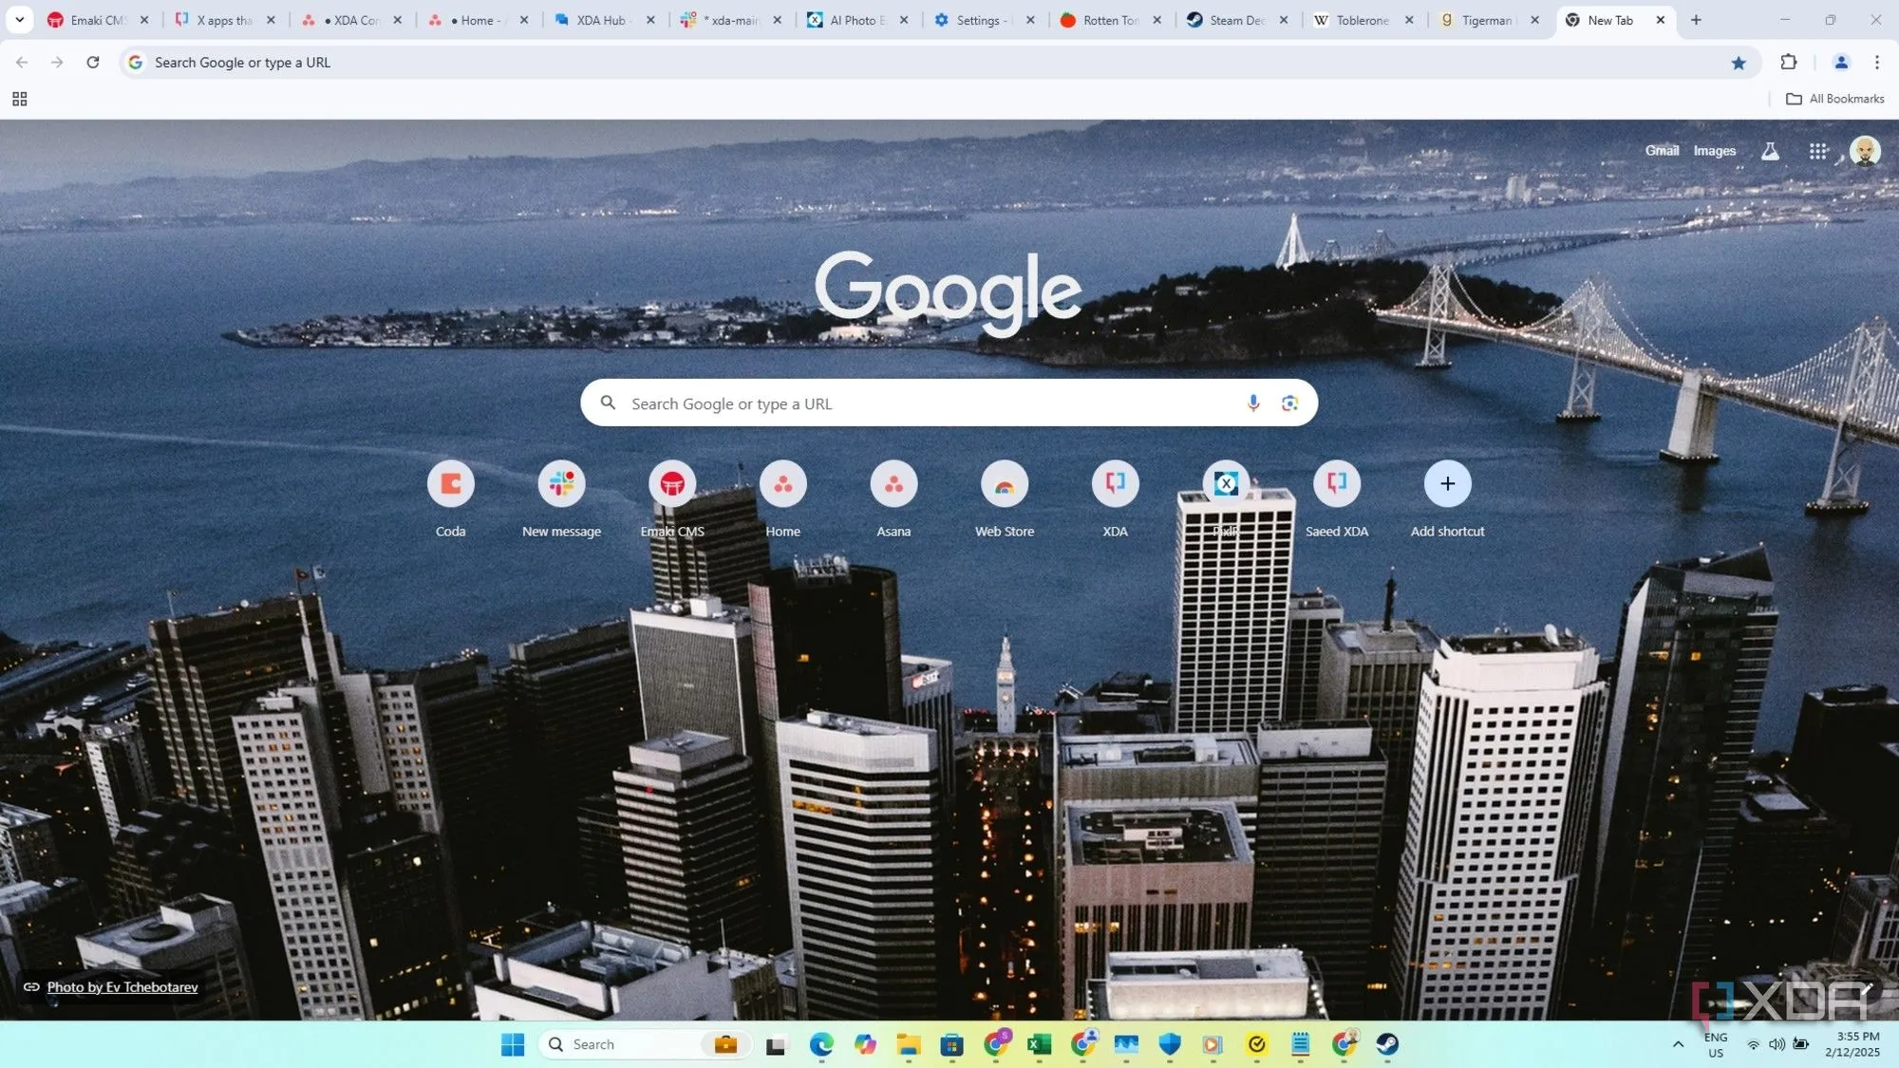Change ENG US input language
Viewport: 1899px width, 1068px height.
[x=1716, y=1044]
